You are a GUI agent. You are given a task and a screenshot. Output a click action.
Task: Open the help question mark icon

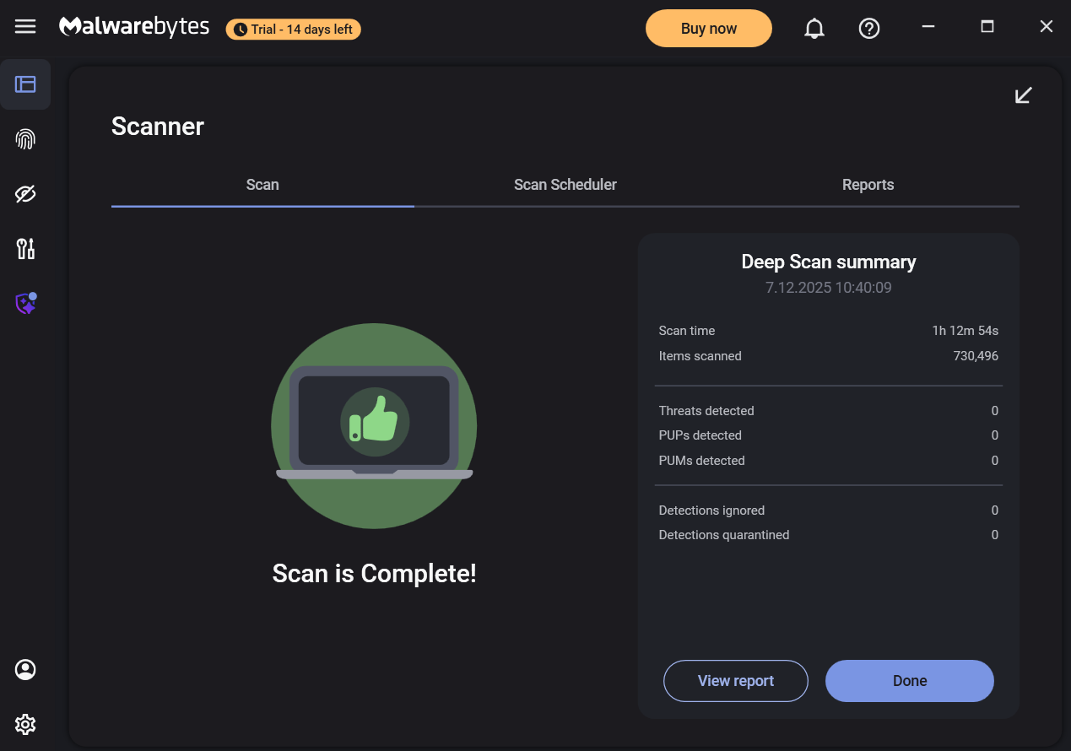click(869, 29)
